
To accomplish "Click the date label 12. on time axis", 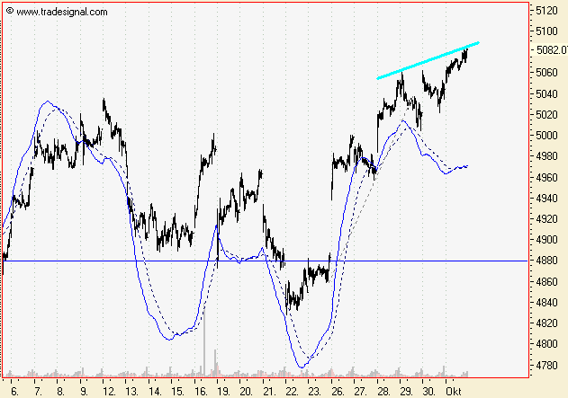I will coord(109,392).
